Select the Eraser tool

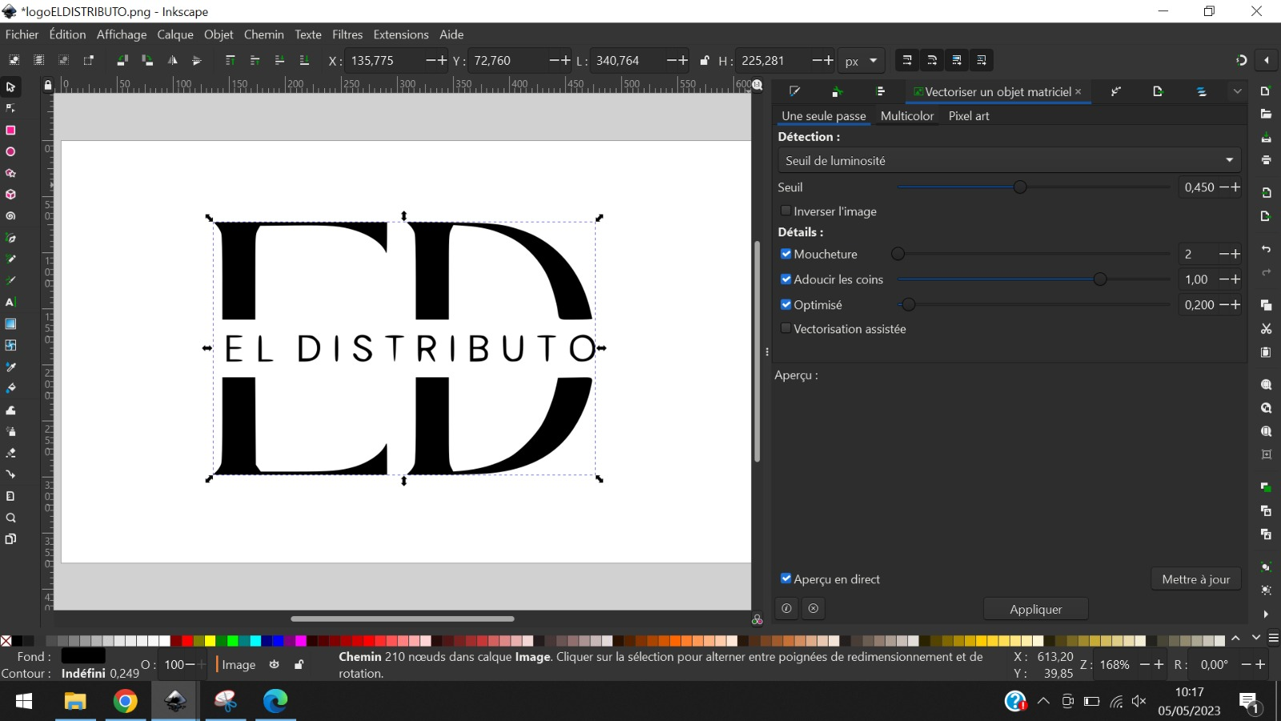click(10, 453)
